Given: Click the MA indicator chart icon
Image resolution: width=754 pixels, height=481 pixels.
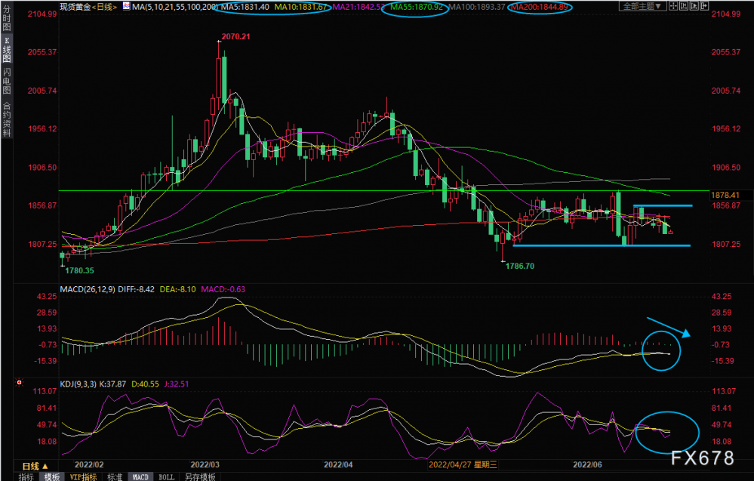Looking at the screenshot, I should pos(126,6).
